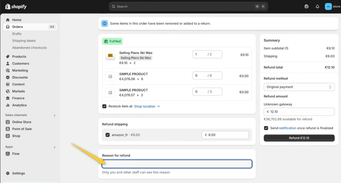Viewport: 341px width, 183px height.
Task: Click the Refund €12.10 button
Action: click(x=299, y=138)
